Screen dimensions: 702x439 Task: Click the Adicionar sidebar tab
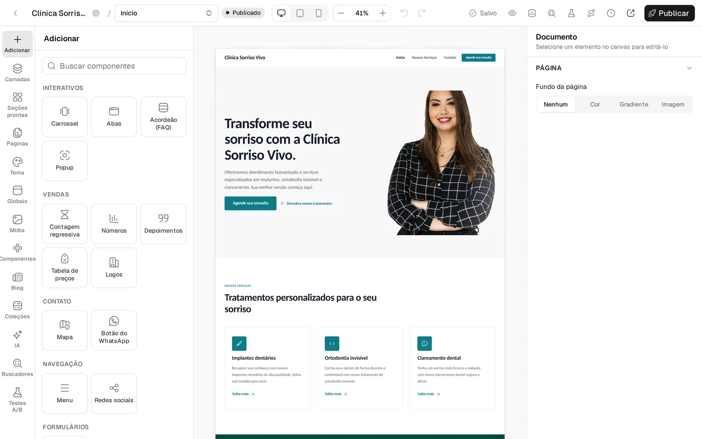(17, 44)
